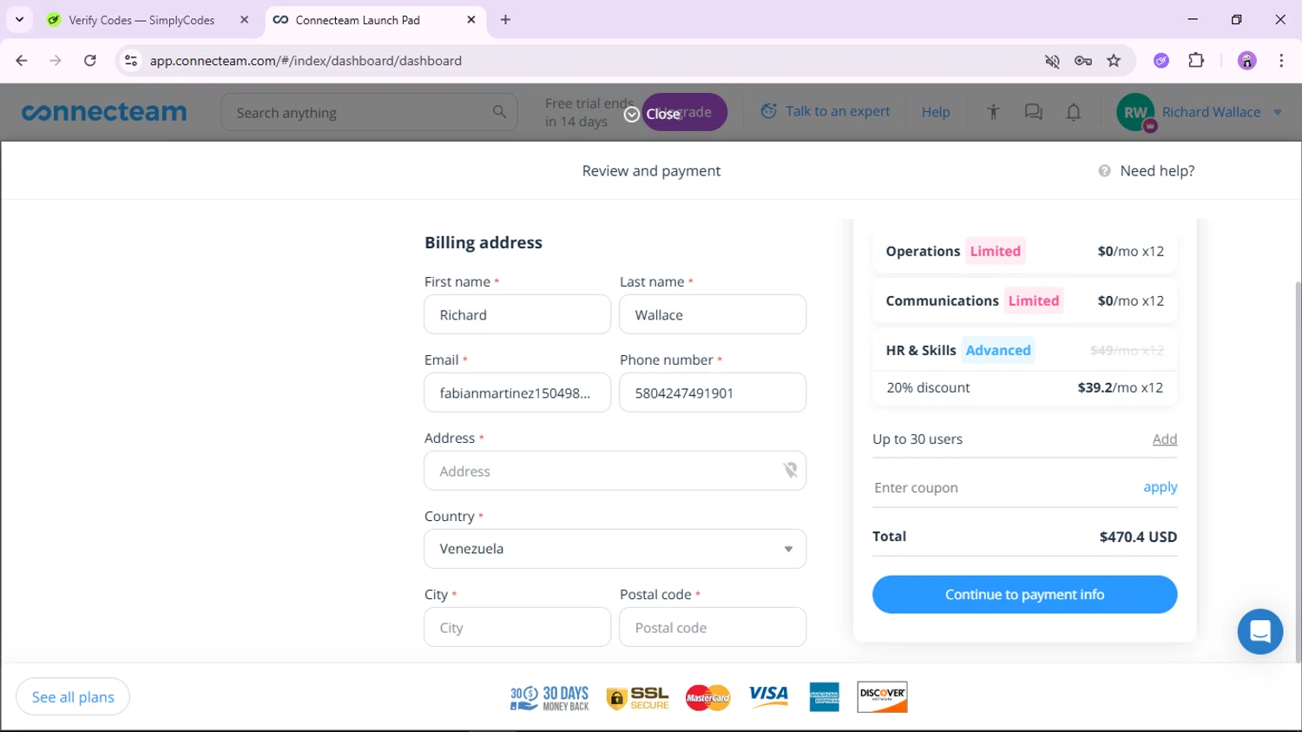Open the browser extensions puzzle icon
The image size is (1302, 732).
pos(1196,61)
